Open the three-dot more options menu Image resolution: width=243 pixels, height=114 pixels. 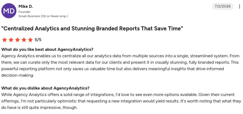coord(240,6)
